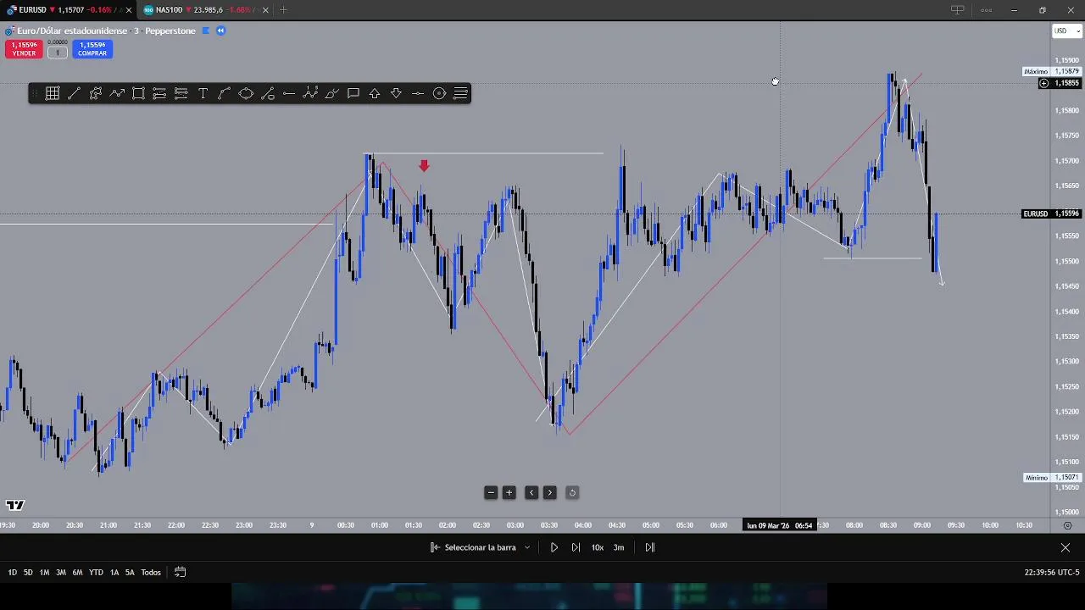Select the YTD time range

(x=96, y=573)
